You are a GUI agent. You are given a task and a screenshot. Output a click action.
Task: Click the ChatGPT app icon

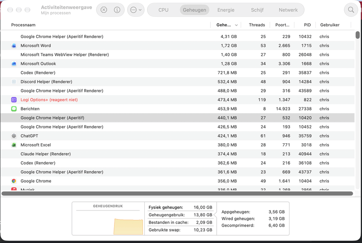pos(14,136)
